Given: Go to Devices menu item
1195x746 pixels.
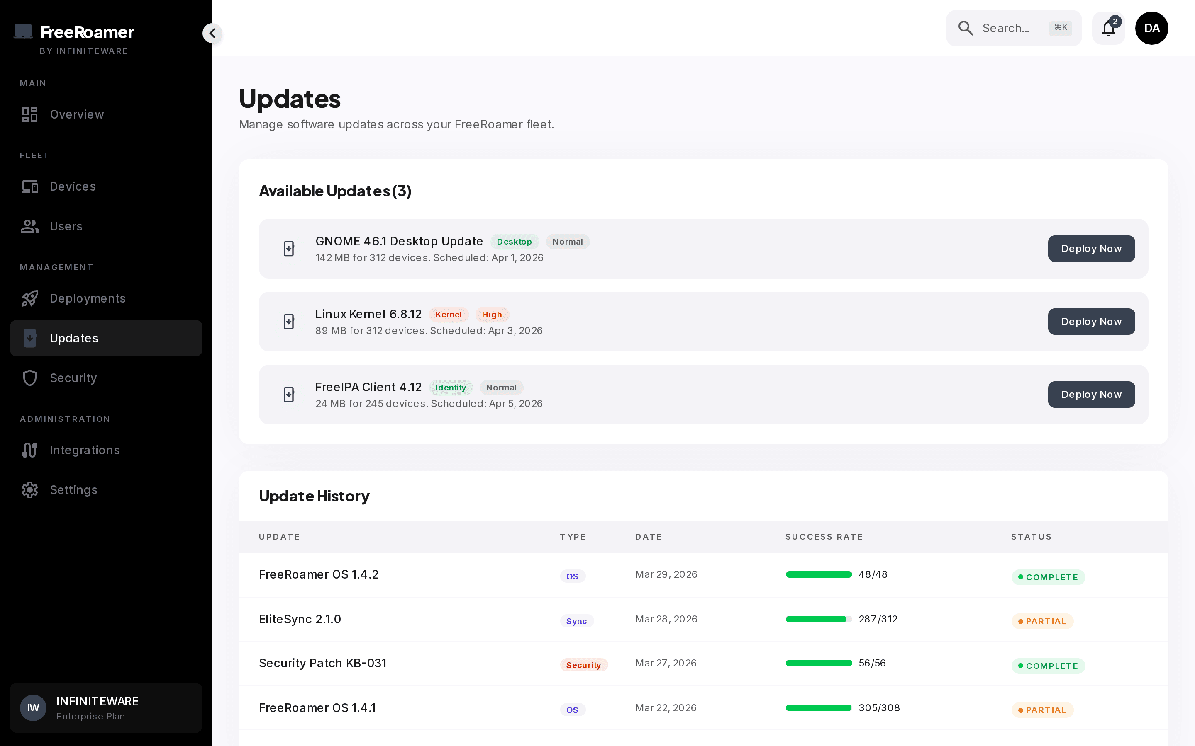Looking at the screenshot, I should coord(106,186).
